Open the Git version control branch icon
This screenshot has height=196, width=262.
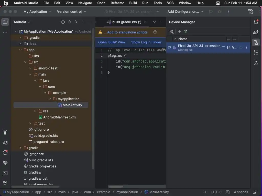pyautogui.click(x=5, y=183)
